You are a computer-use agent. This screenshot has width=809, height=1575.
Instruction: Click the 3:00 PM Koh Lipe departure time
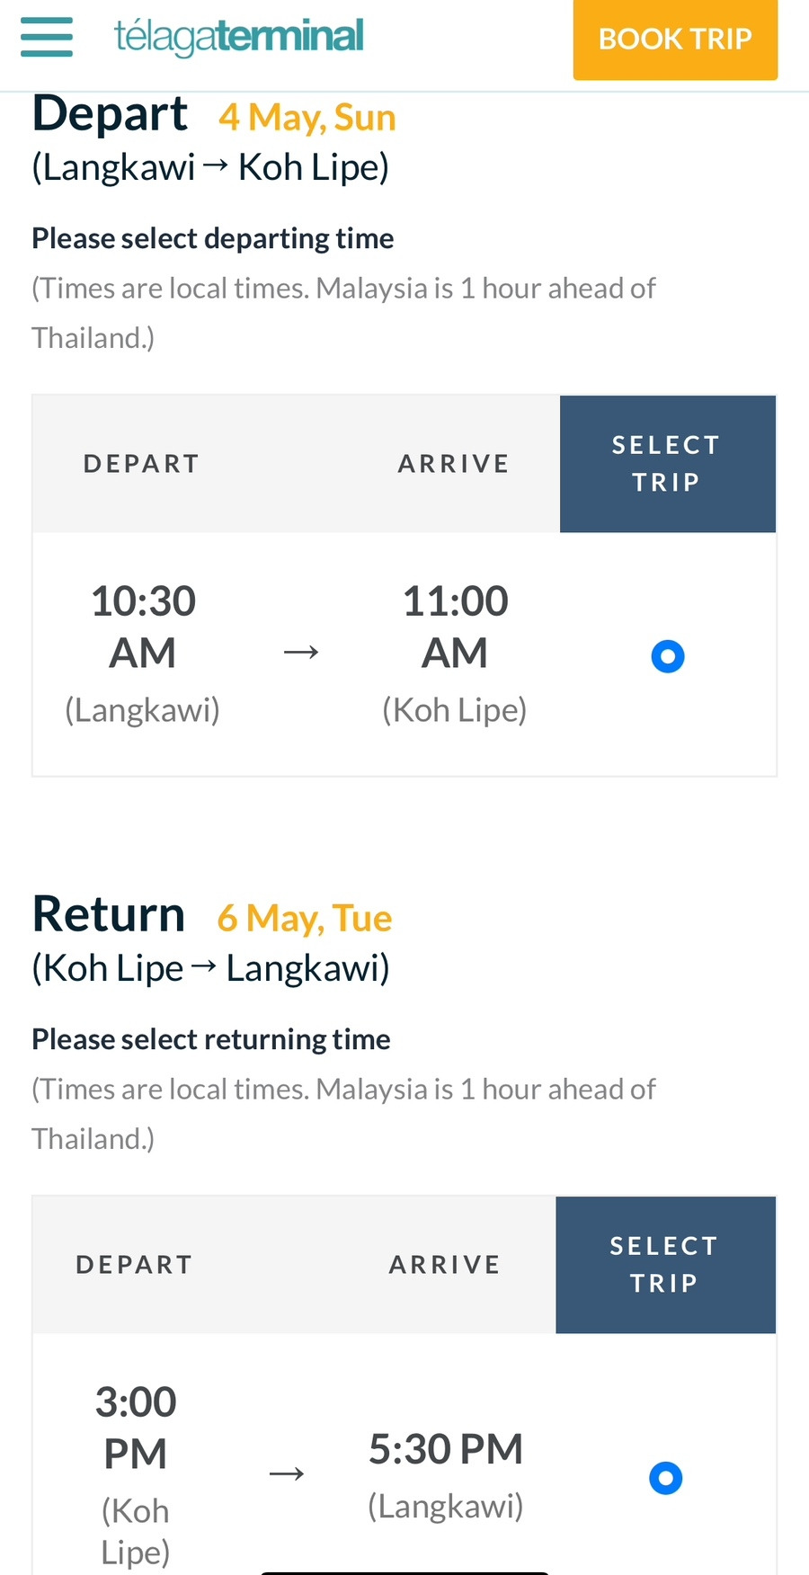click(136, 1428)
